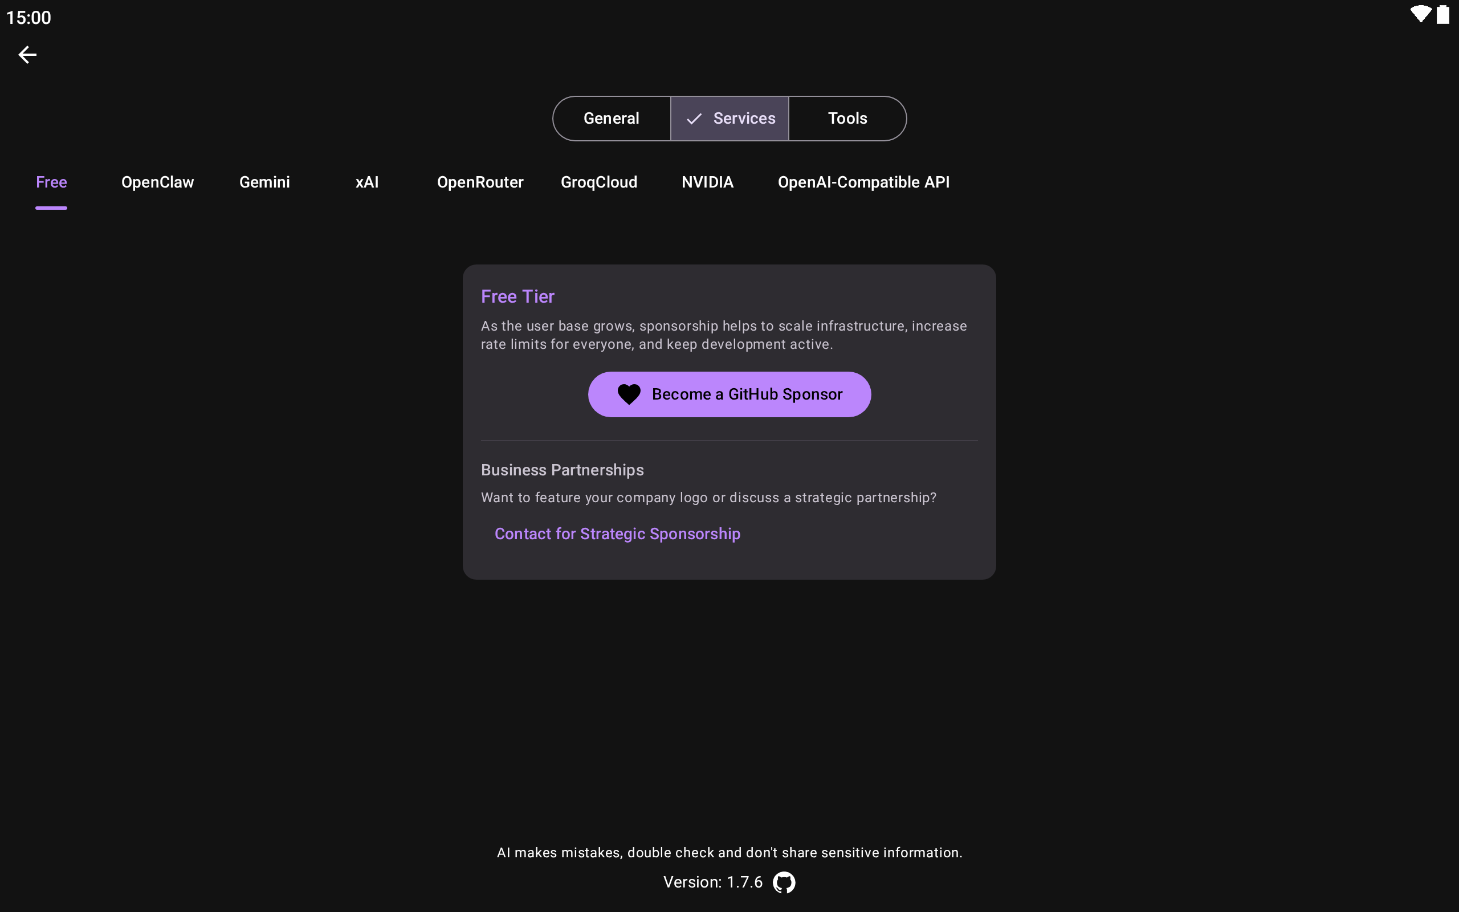1459x912 pixels.
Task: Show the NVIDIA service tab
Action: [x=707, y=182]
